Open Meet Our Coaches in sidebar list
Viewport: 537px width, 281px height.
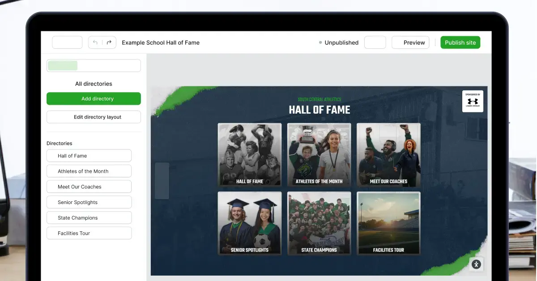click(89, 187)
